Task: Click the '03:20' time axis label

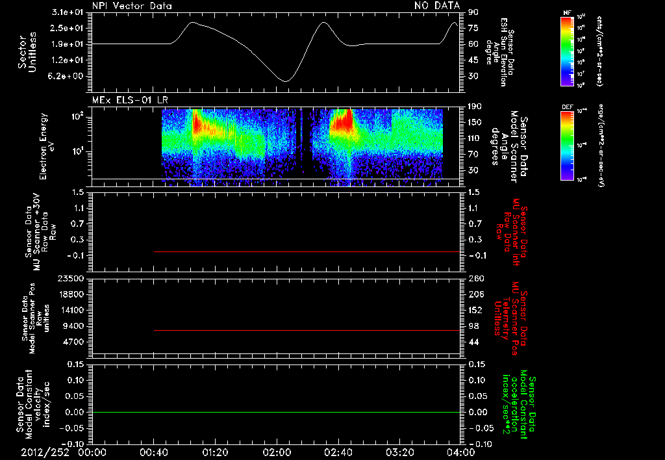Action: [399, 452]
